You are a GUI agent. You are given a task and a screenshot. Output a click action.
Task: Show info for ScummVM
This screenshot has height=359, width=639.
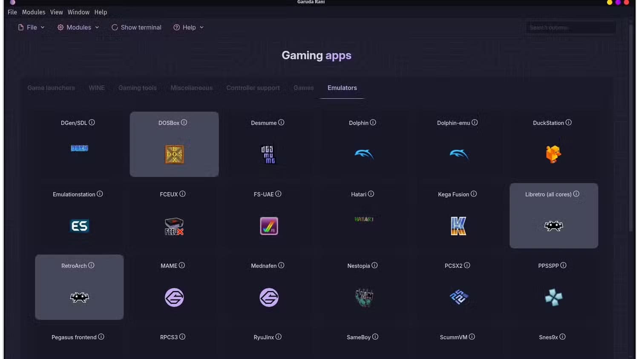pos(472,337)
